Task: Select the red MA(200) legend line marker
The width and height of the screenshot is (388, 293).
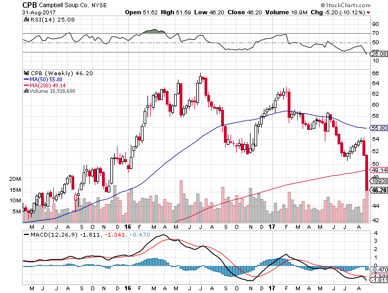Action: click(x=26, y=85)
